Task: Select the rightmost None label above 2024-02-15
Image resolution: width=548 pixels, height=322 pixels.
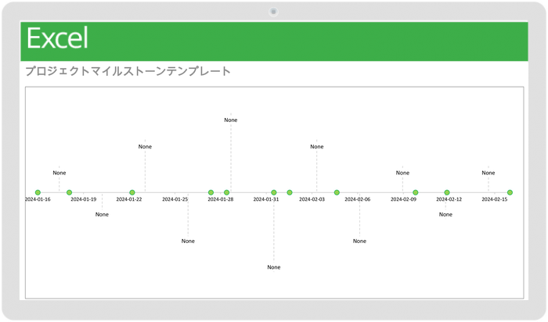Action: (489, 173)
